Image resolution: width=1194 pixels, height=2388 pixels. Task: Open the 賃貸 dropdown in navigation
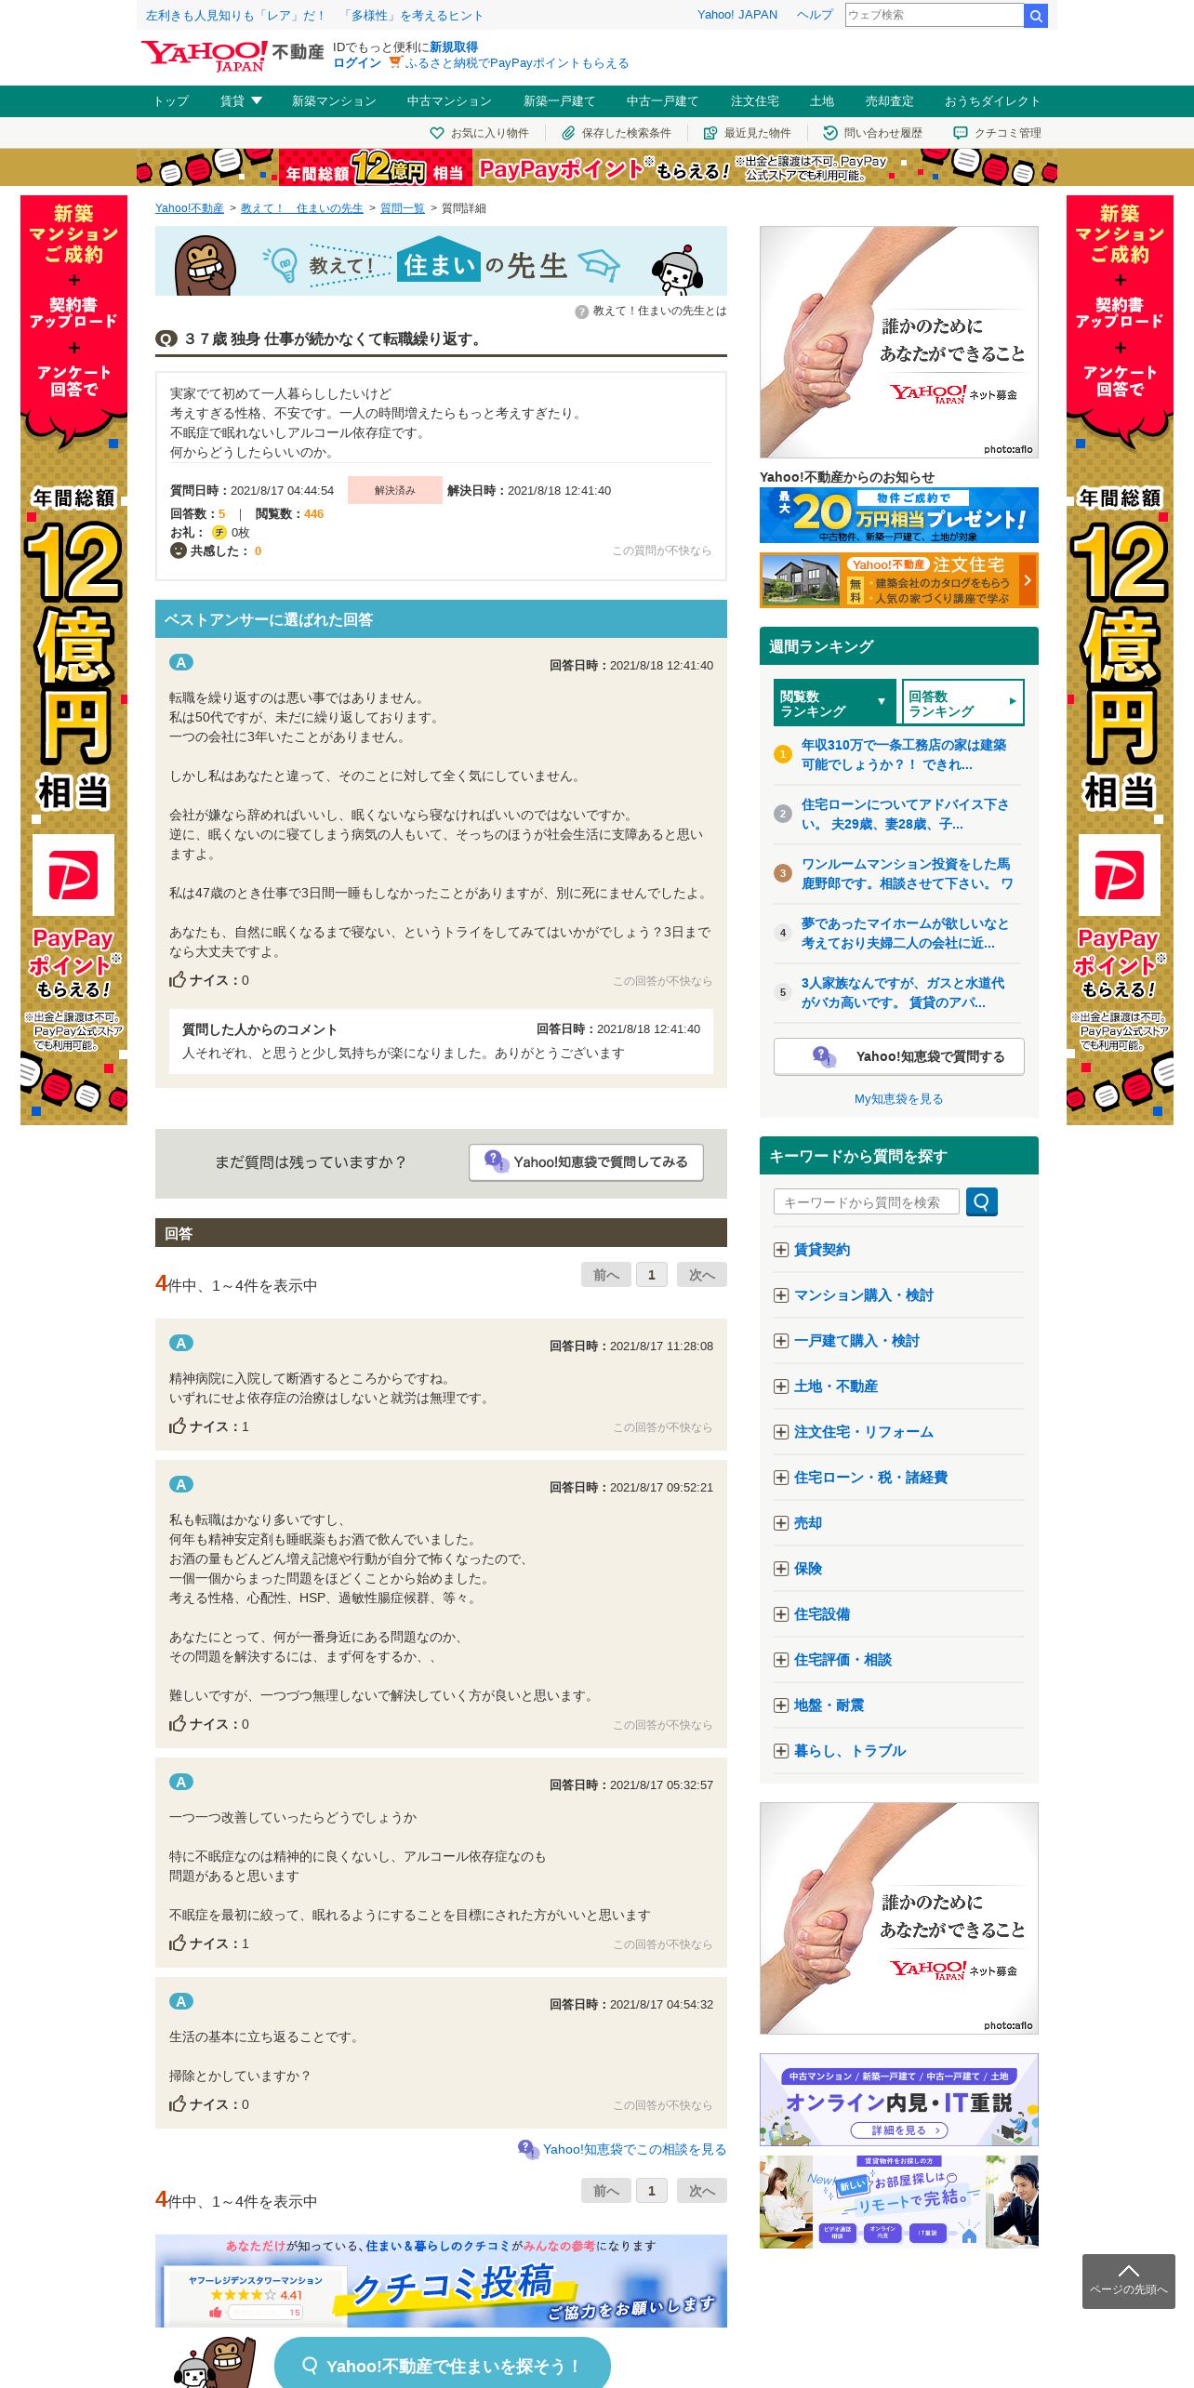click(x=241, y=100)
